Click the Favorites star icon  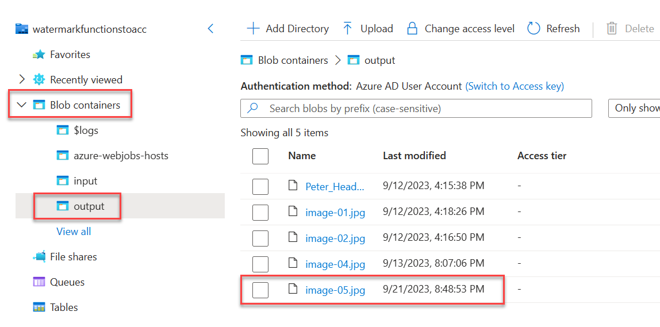point(39,55)
